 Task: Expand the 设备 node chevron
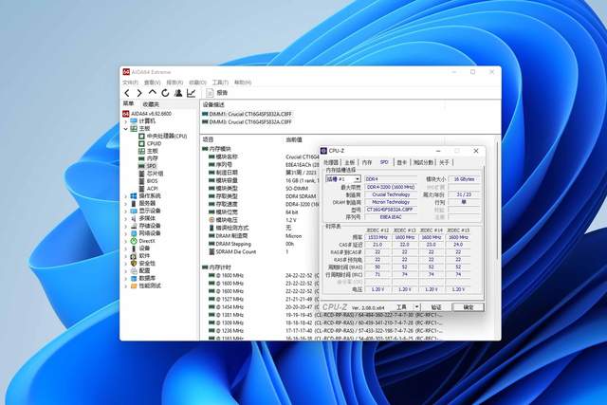[x=126, y=249]
